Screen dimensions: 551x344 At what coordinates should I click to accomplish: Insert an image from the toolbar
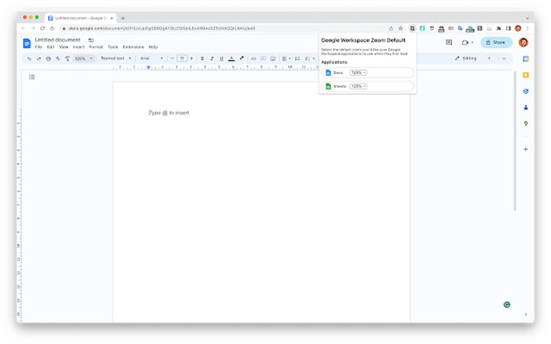274,58
